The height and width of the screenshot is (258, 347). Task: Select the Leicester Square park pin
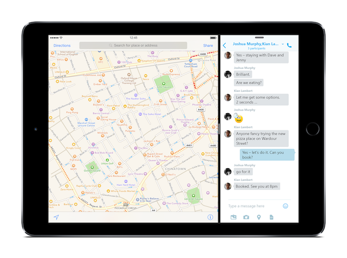[x=193, y=195]
